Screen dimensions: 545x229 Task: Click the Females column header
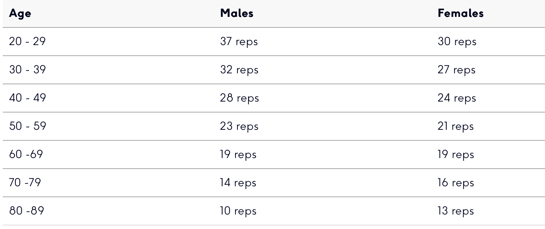click(460, 13)
